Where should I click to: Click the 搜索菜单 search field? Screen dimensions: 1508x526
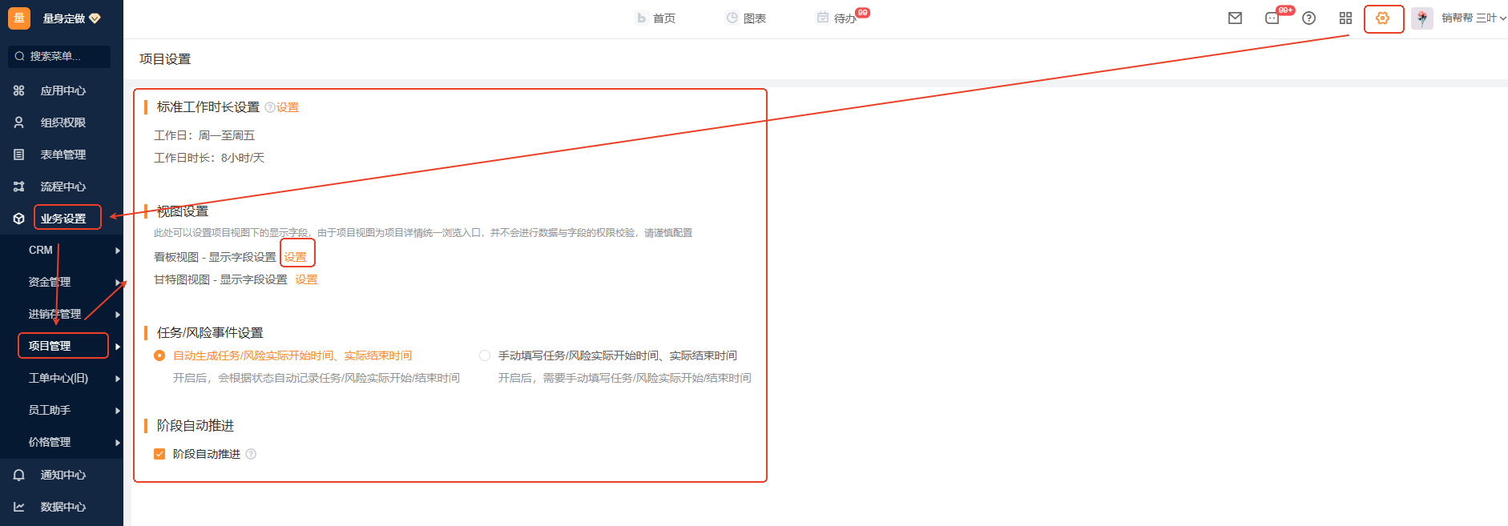[59, 56]
